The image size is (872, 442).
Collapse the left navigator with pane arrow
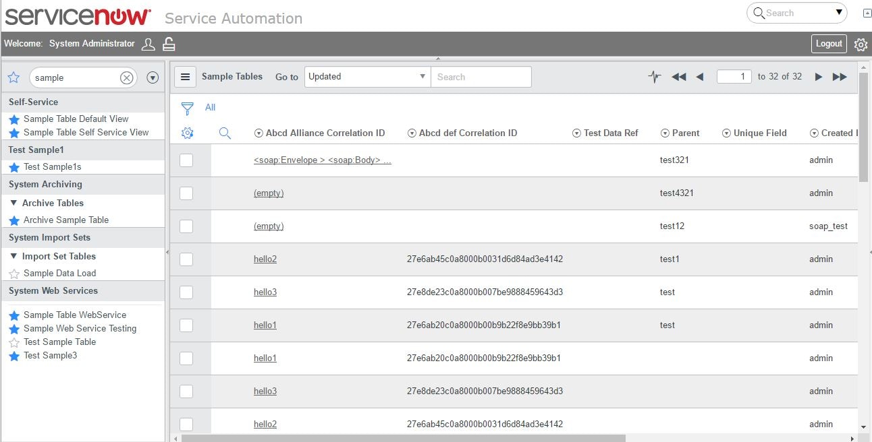pyautogui.click(x=167, y=251)
